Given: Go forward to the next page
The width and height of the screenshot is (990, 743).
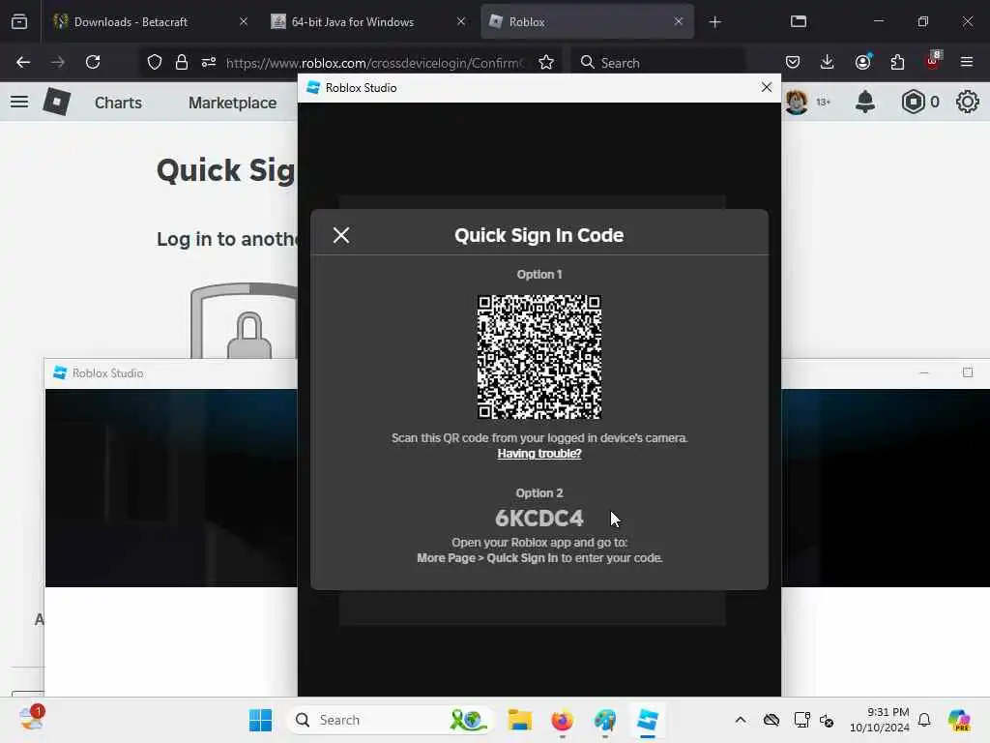Looking at the screenshot, I should click(58, 62).
